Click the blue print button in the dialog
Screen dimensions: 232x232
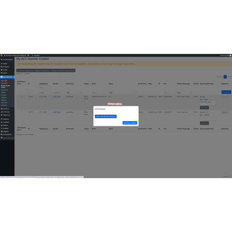106,117
